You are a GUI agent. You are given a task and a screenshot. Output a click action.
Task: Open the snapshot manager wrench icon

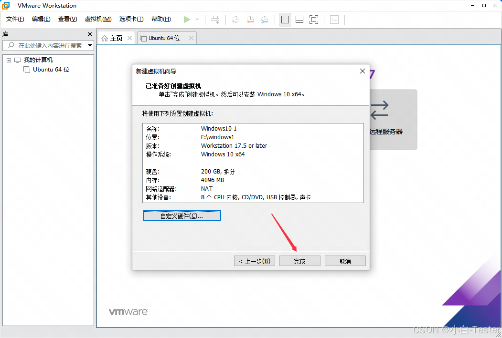coord(265,20)
